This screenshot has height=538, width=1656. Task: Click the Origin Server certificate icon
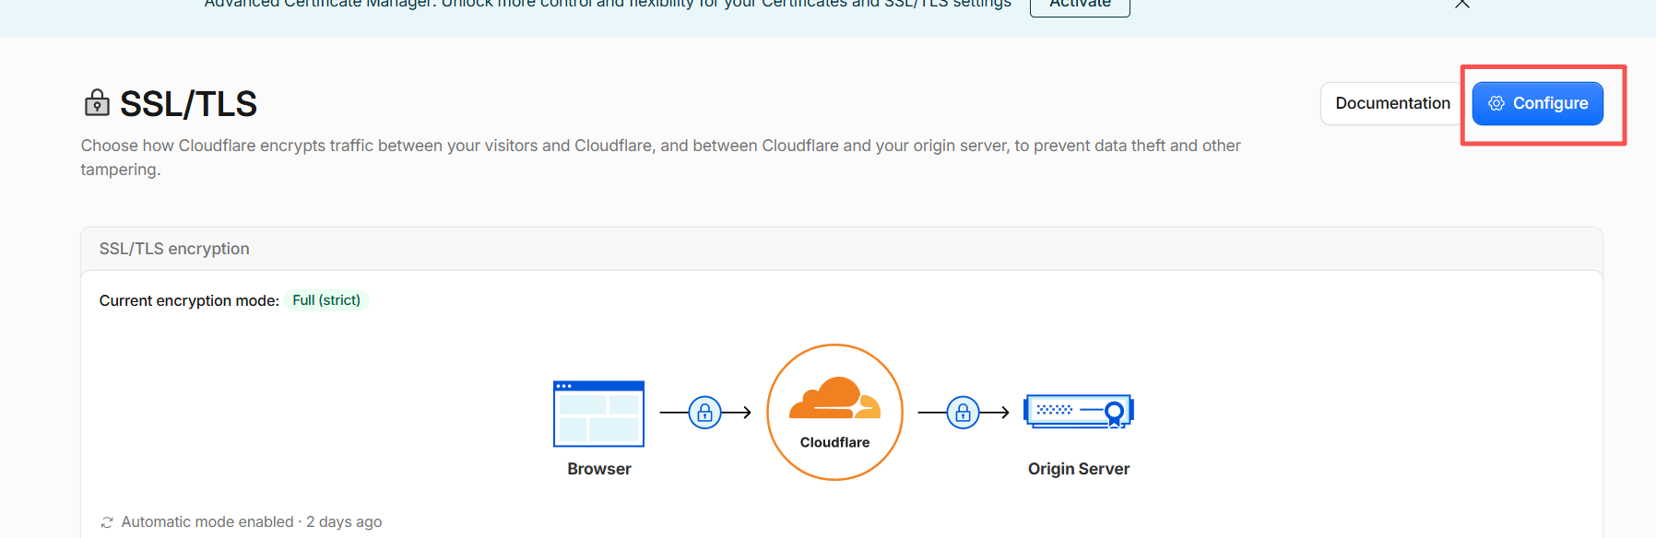(x=1078, y=412)
